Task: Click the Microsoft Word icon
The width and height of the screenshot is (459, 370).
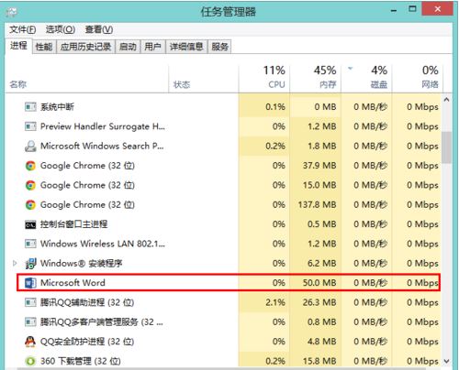Action: 30,283
